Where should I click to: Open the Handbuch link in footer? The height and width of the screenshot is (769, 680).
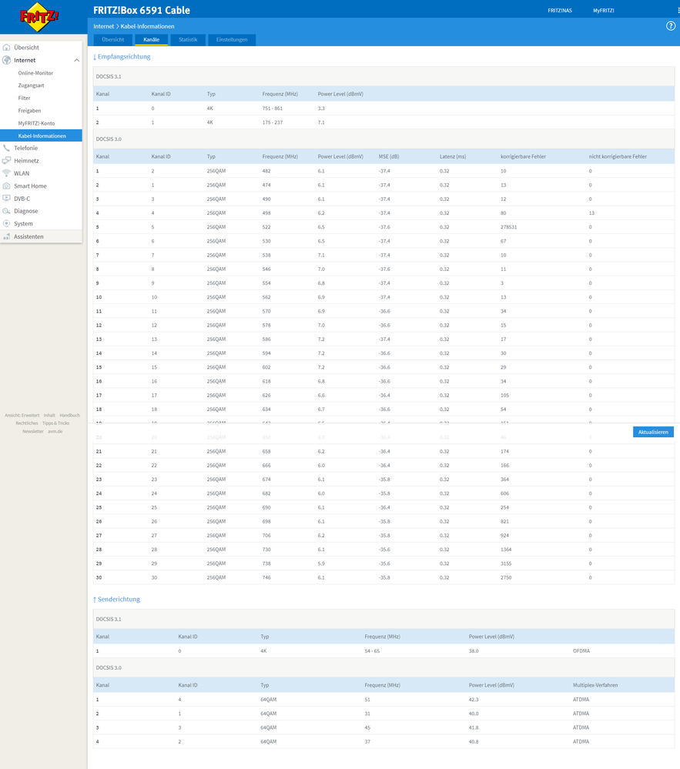pos(69,415)
